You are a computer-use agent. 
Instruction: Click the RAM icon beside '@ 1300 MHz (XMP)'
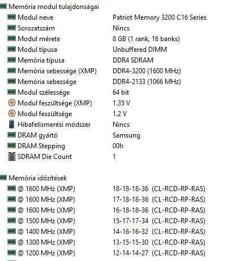11,242
